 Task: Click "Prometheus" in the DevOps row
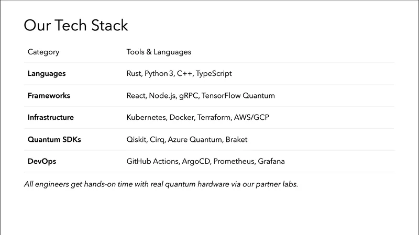click(233, 162)
